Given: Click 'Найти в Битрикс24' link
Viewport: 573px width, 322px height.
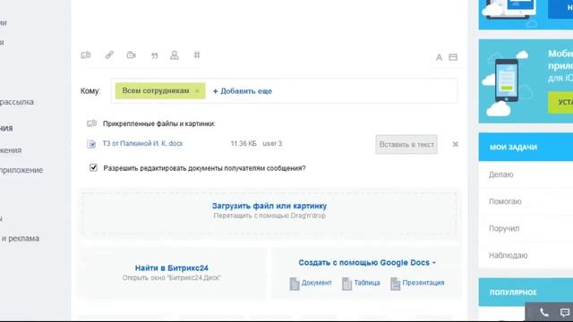Looking at the screenshot, I should 172,268.
